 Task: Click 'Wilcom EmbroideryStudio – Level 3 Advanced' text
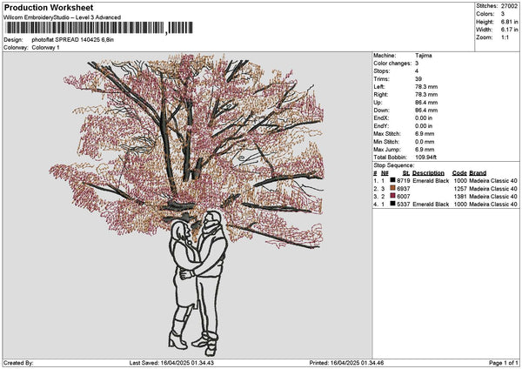point(63,17)
